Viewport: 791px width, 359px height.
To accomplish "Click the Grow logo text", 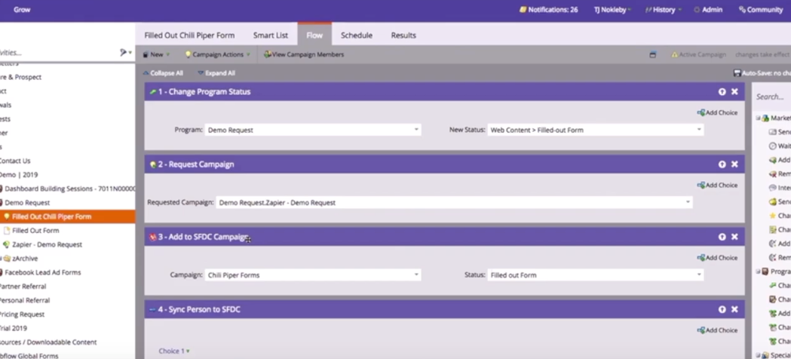I will point(22,10).
